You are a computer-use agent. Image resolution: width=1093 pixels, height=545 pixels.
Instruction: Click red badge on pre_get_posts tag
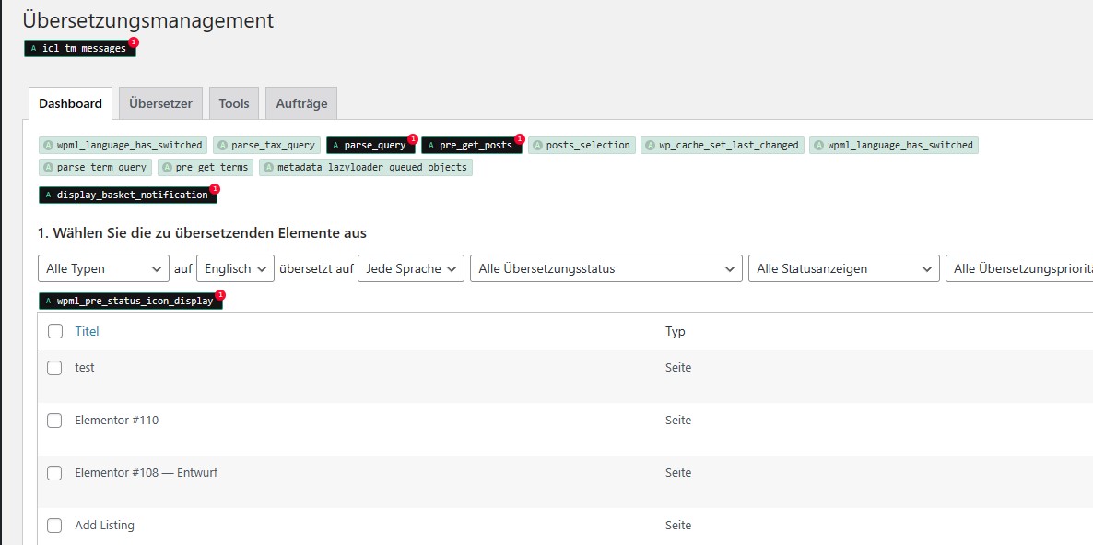pos(520,139)
